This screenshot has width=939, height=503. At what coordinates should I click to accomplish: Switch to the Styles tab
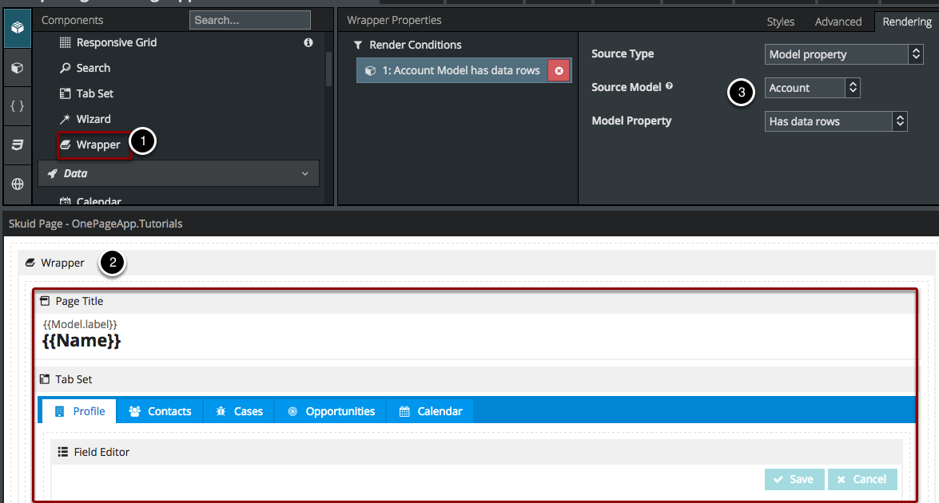point(780,22)
